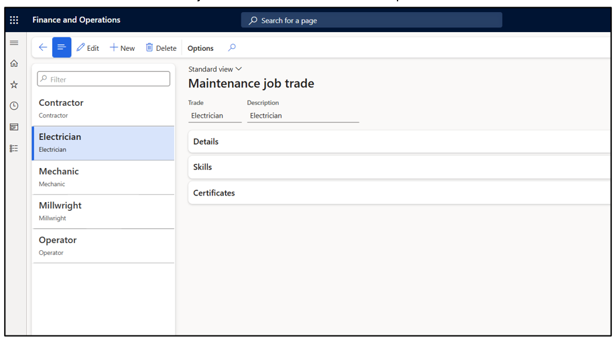Click the Delete trash button

pos(161,48)
